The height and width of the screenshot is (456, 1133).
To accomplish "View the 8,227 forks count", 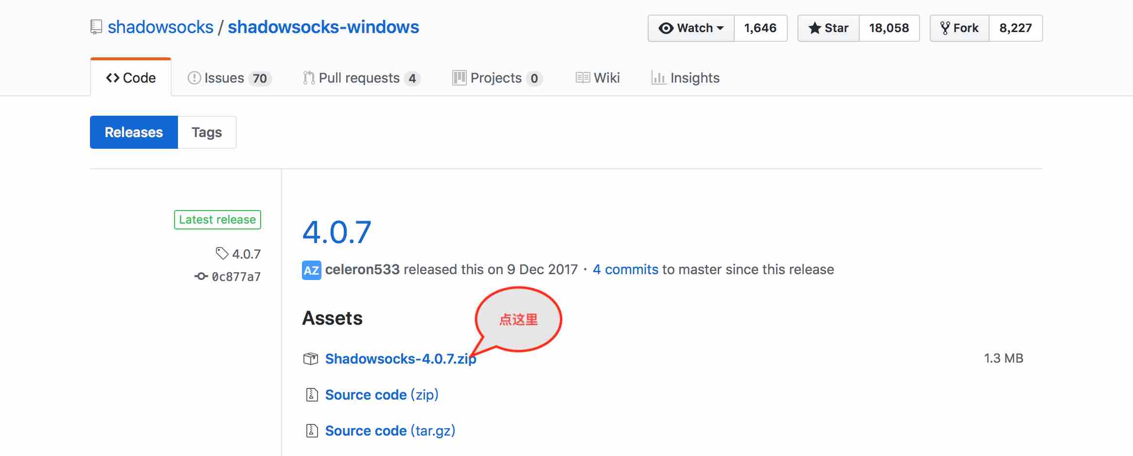I will [x=1016, y=28].
